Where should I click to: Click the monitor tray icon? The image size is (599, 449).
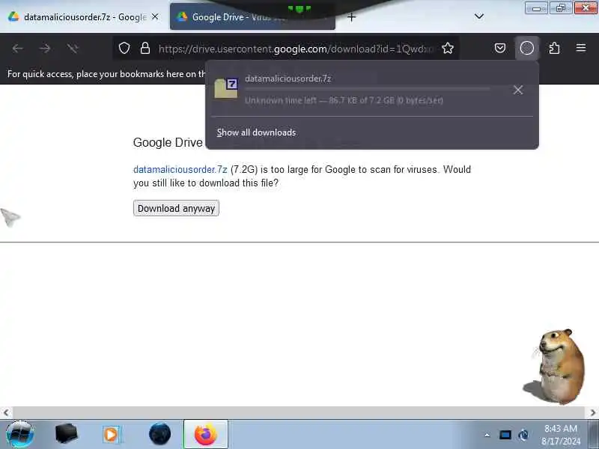[505, 435]
